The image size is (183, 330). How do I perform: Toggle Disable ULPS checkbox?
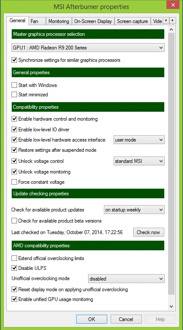[x=14, y=268]
